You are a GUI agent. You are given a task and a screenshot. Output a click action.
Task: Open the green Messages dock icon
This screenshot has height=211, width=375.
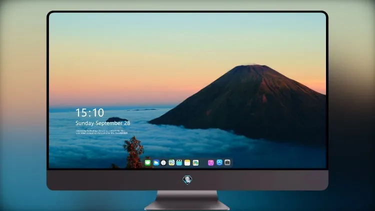click(x=147, y=162)
